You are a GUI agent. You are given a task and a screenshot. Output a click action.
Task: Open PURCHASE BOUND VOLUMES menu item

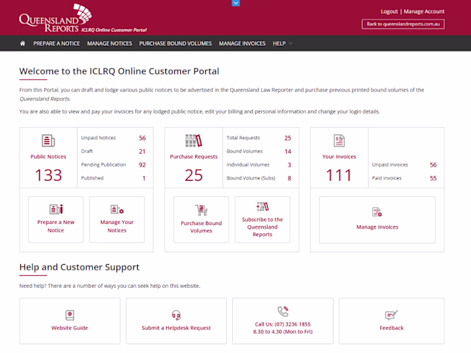[x=176, y=44]
